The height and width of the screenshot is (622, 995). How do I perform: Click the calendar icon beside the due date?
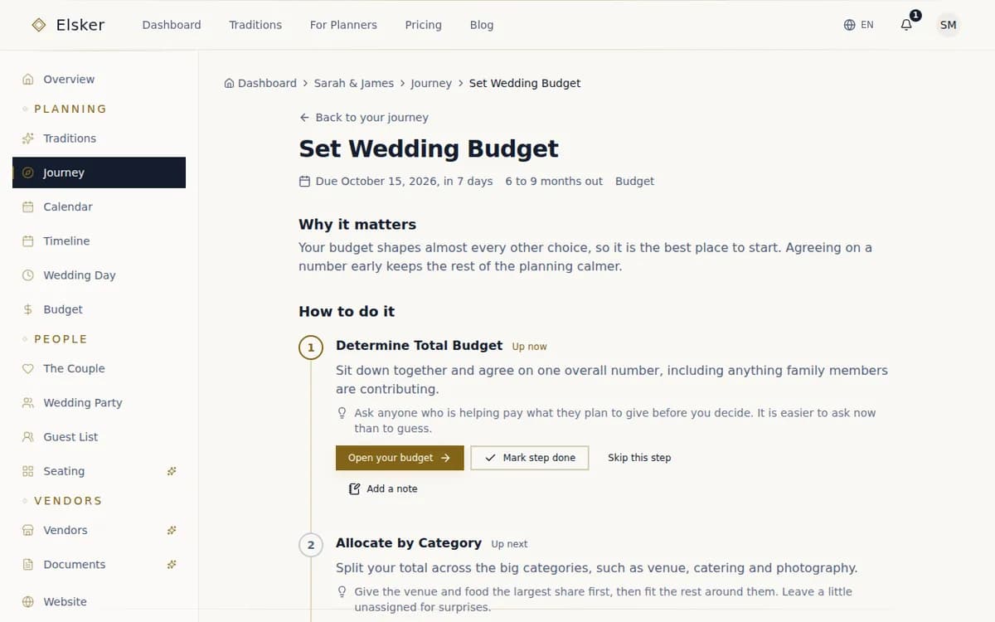point(304,181)
